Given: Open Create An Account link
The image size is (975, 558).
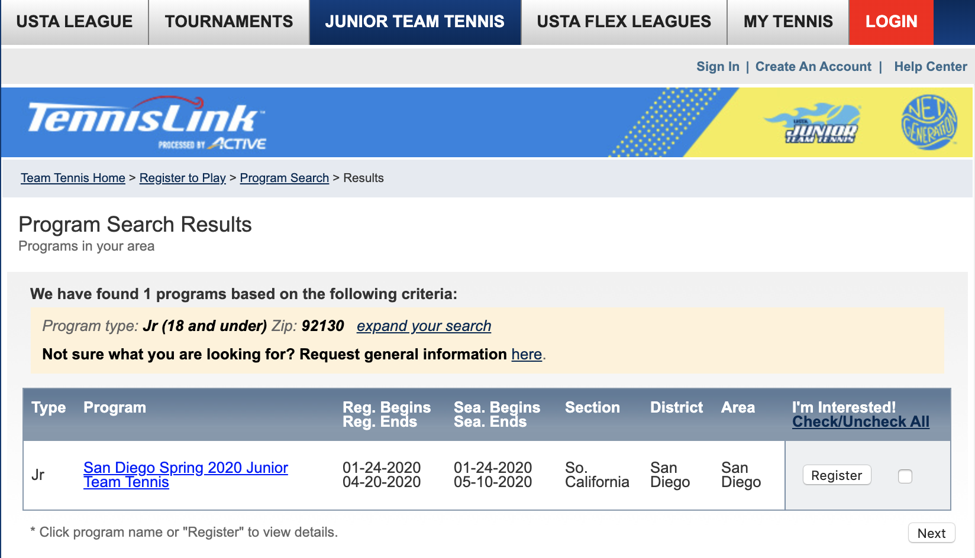Looking at the screenshot, I should tap(813, 67).
